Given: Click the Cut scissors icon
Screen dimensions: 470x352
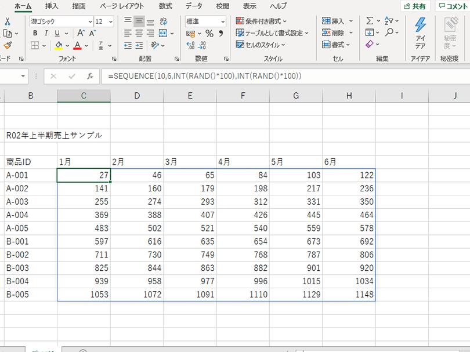Looking at the screenshot, I should [8, 21].
